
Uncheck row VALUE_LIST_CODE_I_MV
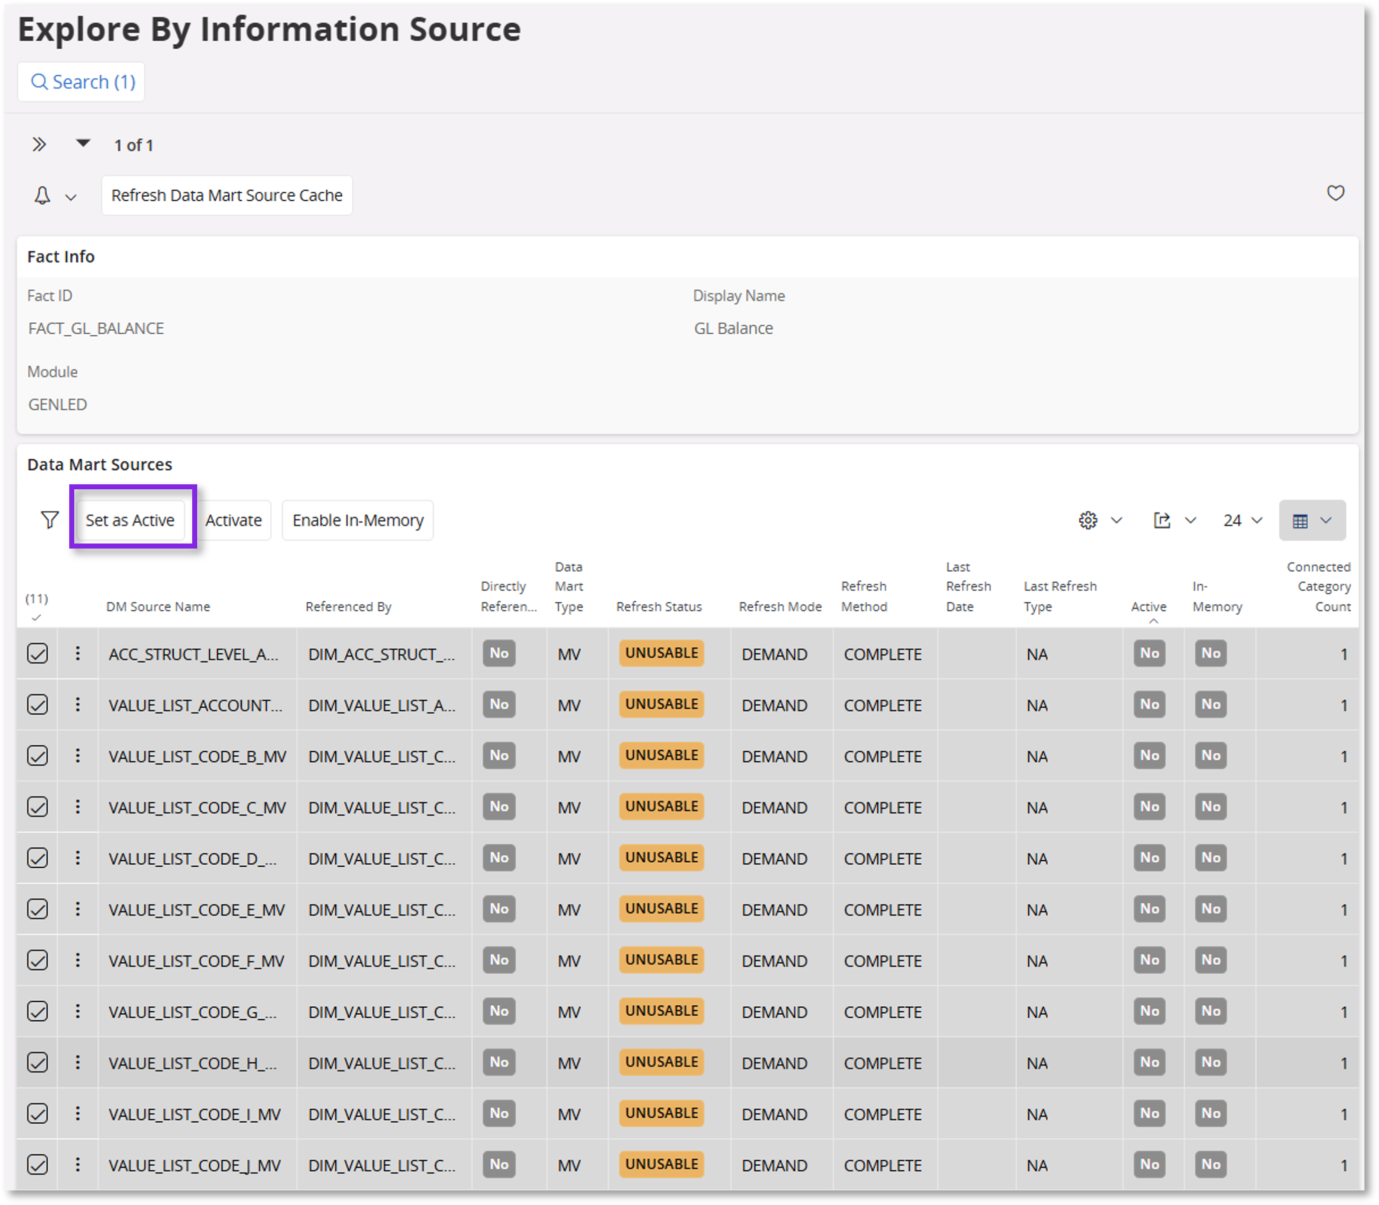tap(38, 1114)
